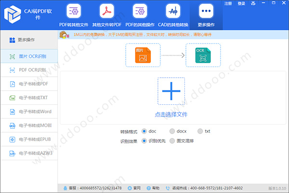Select the 其他文件转PDF Acrobat icon
This screenshot has width=289, height=193.
pyautogui.click(x=107, y=11)
